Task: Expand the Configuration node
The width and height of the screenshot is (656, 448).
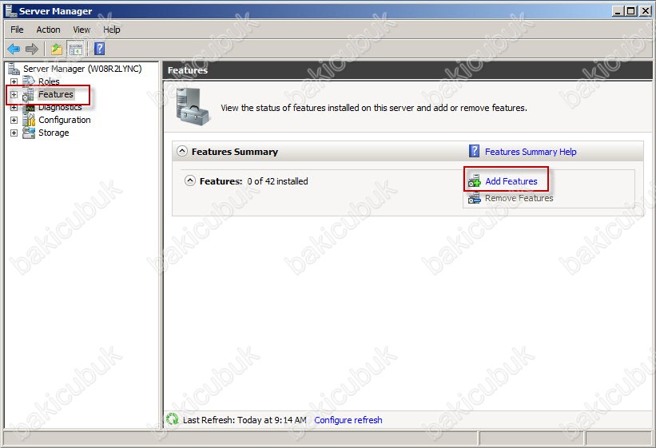Action: tap(14, 120)
